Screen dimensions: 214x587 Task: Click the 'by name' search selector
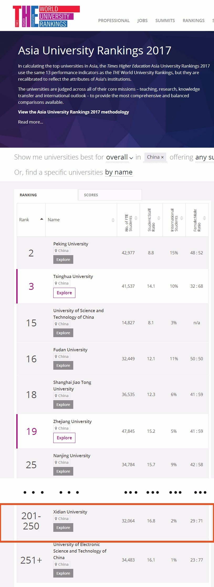119,172
